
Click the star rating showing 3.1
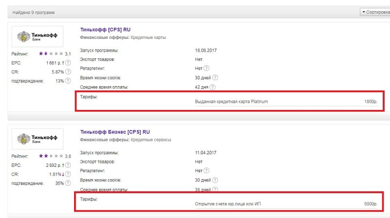click(x=51, y=54)
